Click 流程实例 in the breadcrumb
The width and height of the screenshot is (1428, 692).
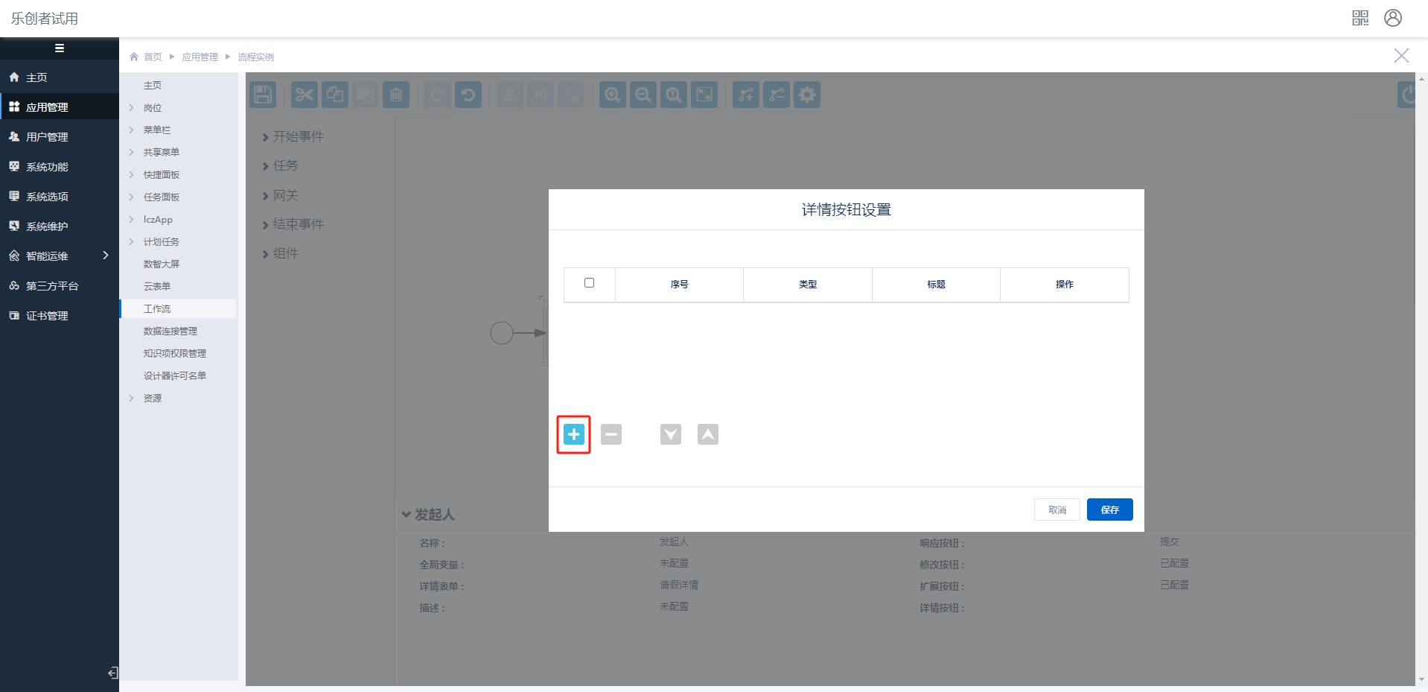tap(256, 57)
